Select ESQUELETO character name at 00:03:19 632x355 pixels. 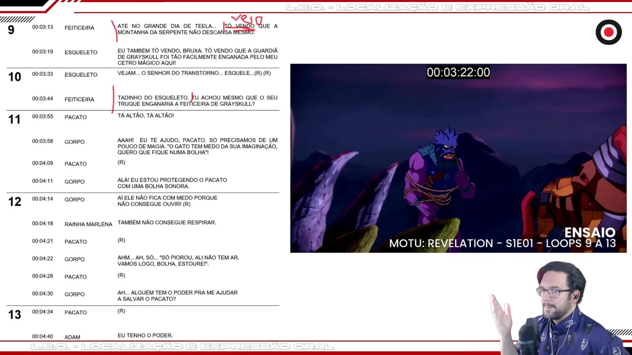tap(81, 52)
